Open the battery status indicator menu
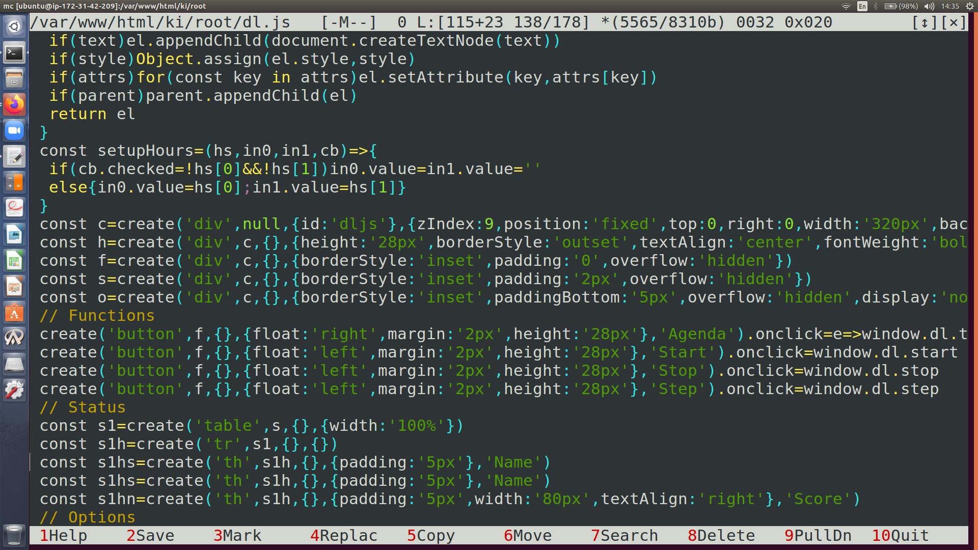The width and height of the screenshot is (978, 550). click(901, 6)
